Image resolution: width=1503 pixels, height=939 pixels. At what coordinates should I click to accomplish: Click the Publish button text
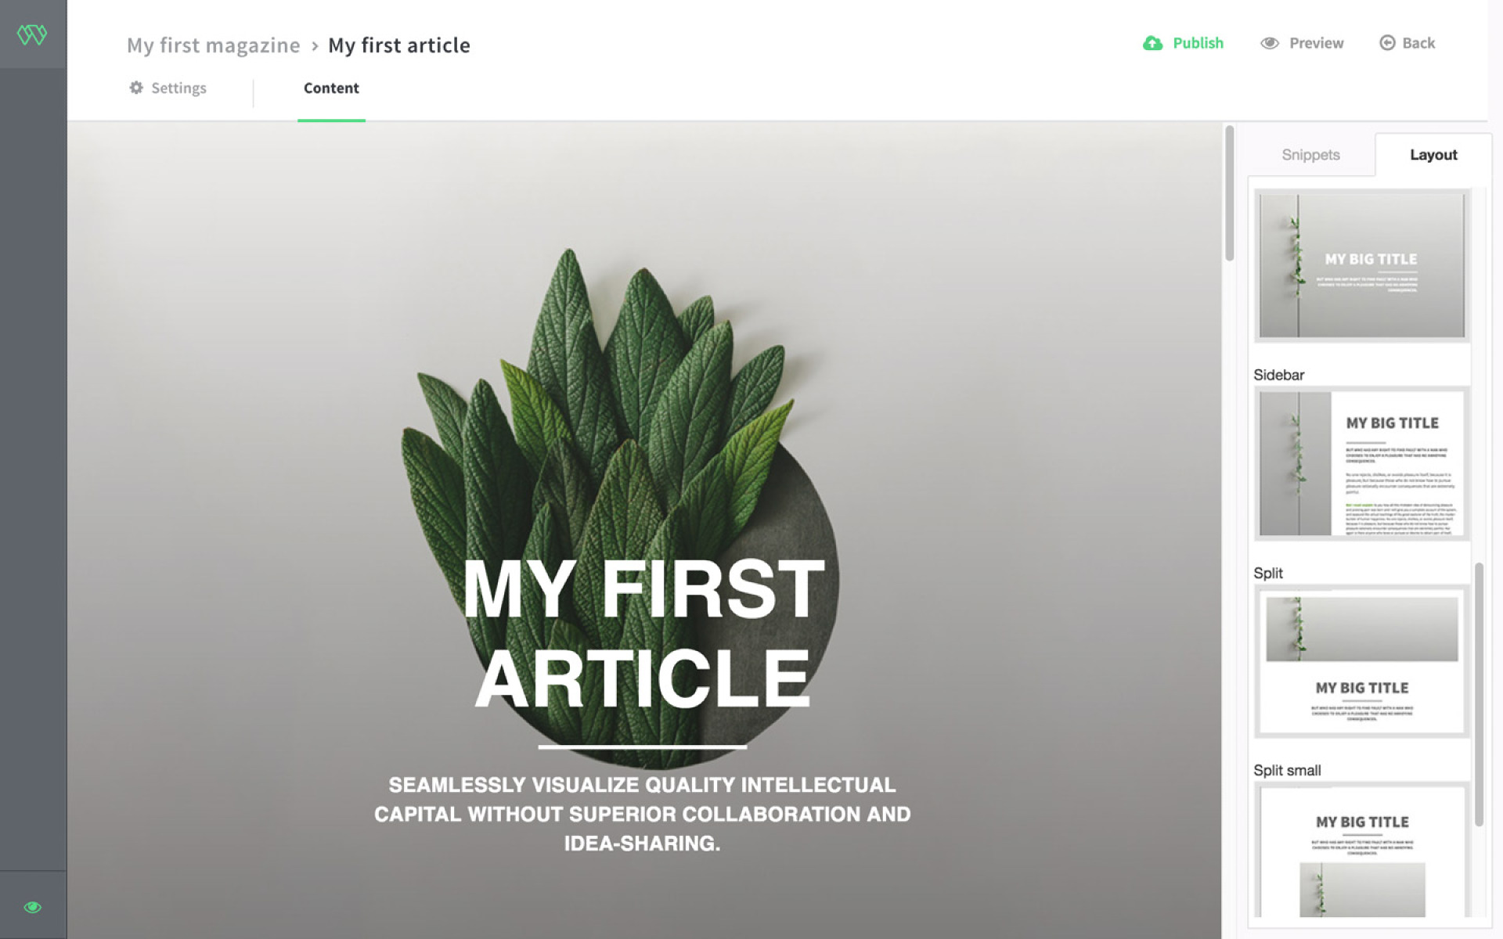(x=1198, y=43)
